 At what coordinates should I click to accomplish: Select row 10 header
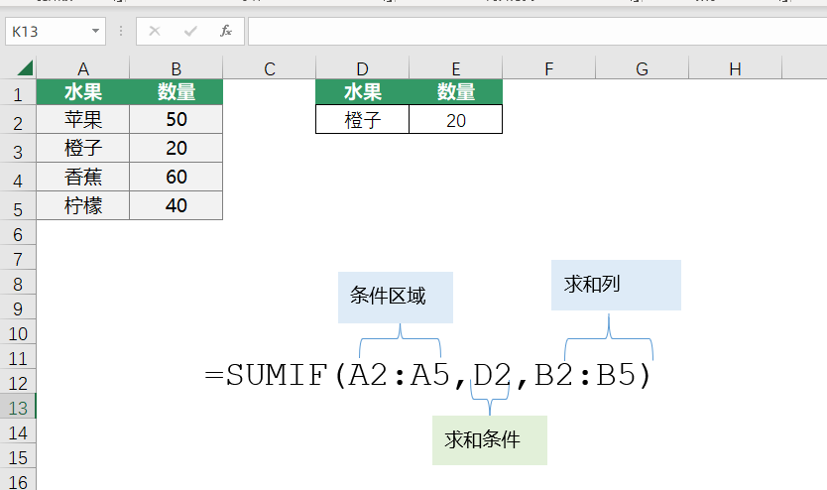(18, 333)
